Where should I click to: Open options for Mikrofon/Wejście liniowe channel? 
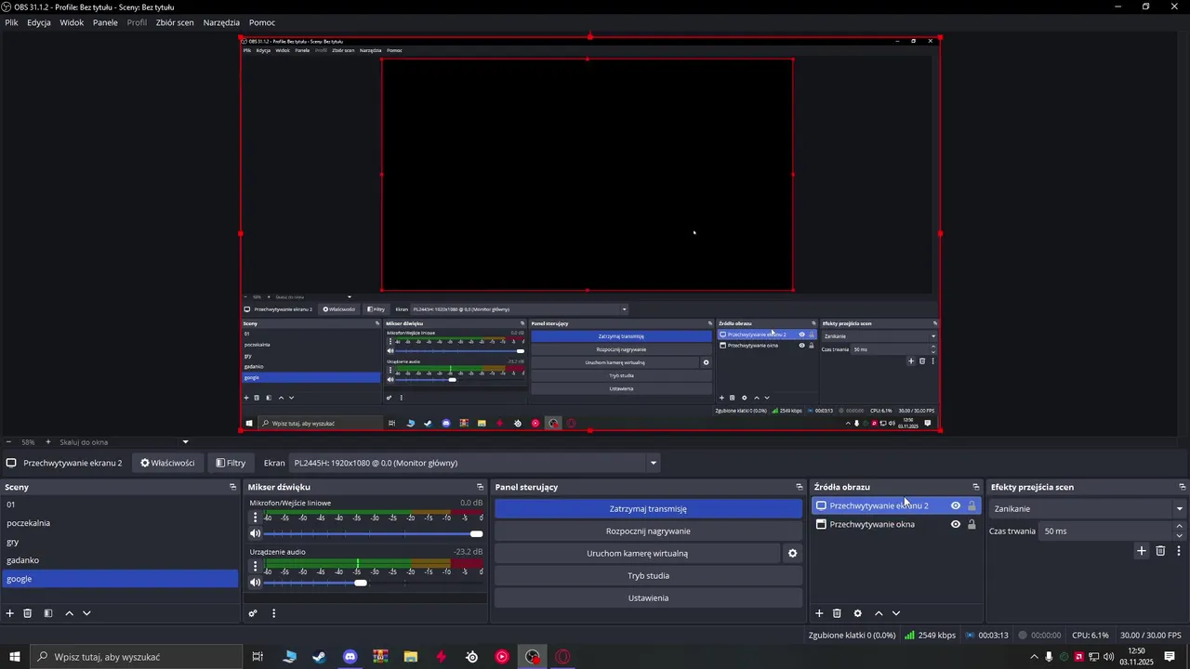tap(256, 518)
